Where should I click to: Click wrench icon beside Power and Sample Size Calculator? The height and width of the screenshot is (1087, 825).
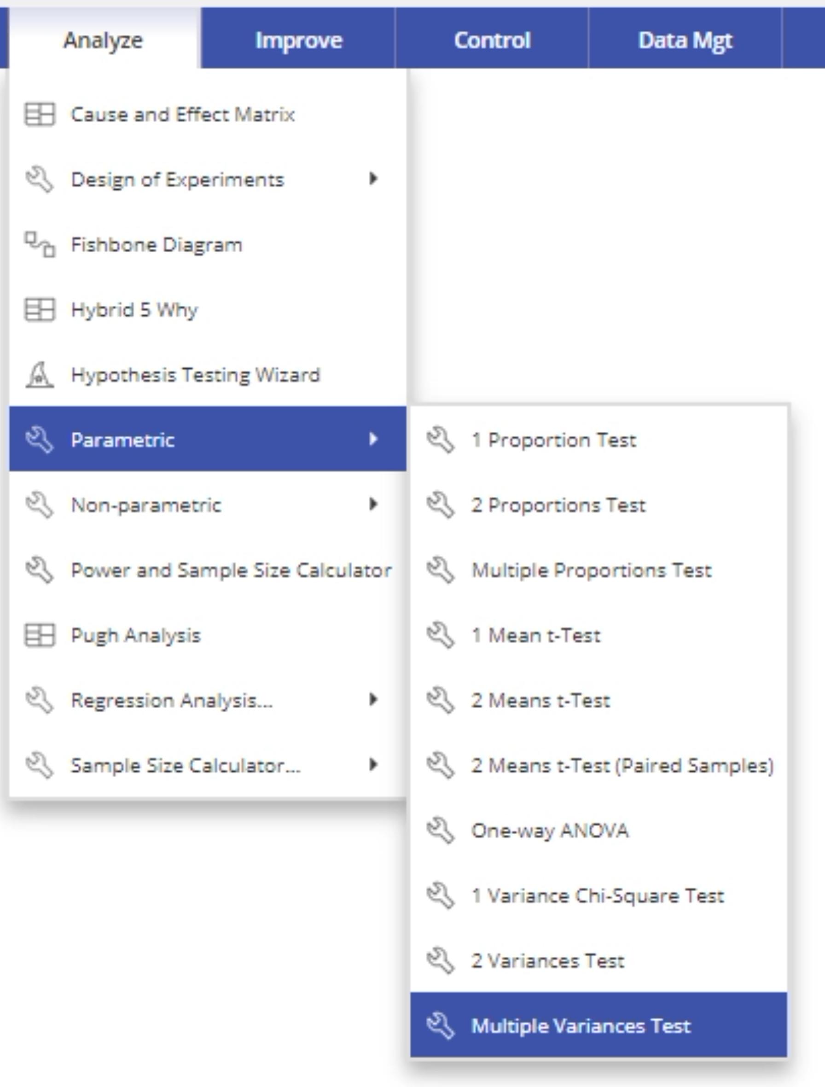[39, 570]
